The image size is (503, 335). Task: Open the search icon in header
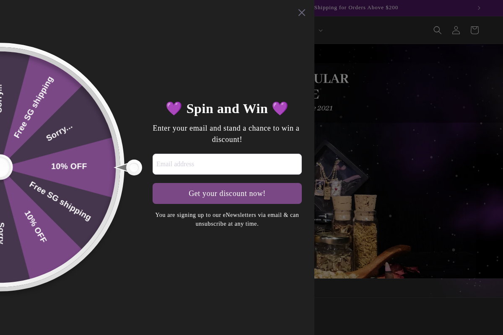(x=438, y=30)
